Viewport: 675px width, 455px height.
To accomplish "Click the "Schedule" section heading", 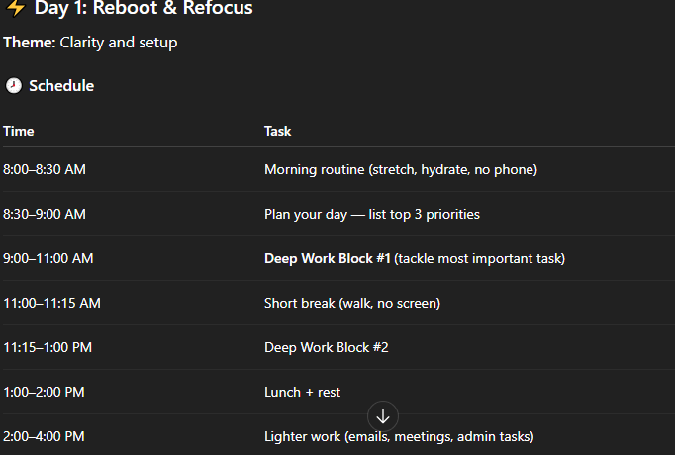I will tap(61, 86).
